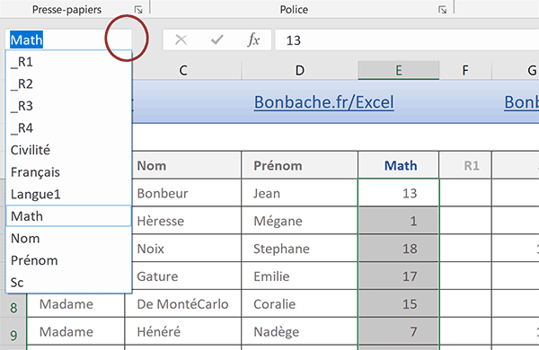Pick Math in the name dropdown

pyautogui.click(x=69, y=216)
